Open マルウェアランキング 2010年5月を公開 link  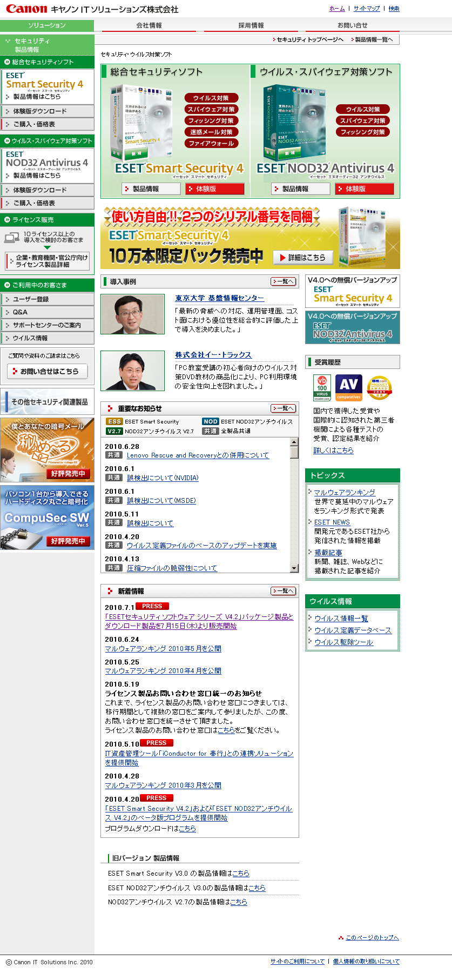(x=163, y=649)
